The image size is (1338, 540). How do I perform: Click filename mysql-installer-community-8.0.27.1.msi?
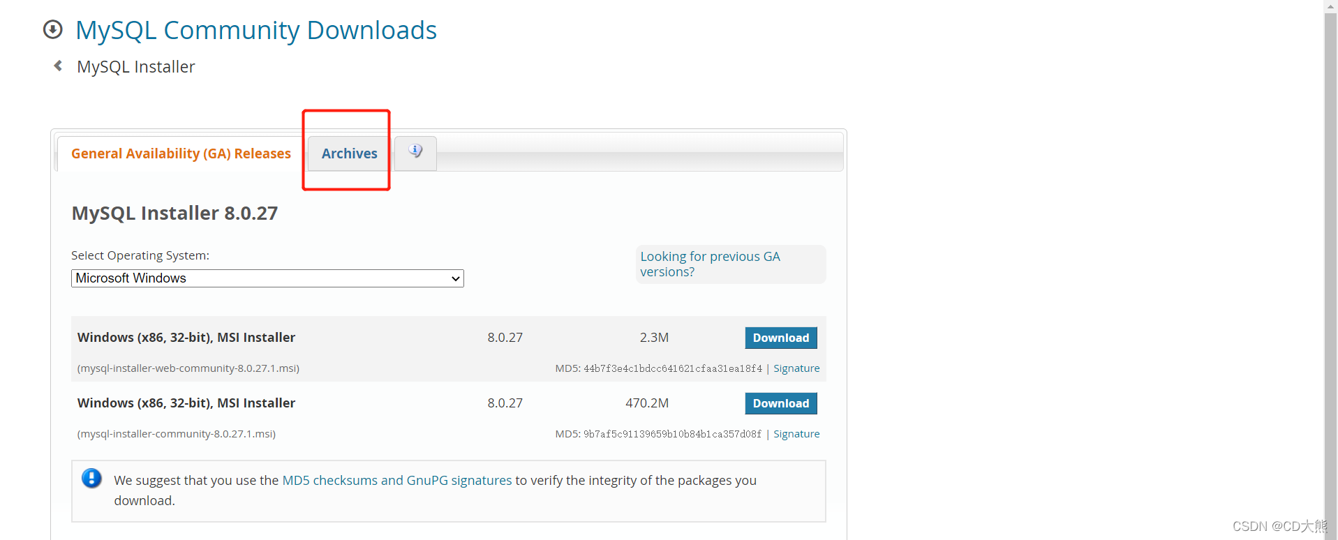click(177, 434)
